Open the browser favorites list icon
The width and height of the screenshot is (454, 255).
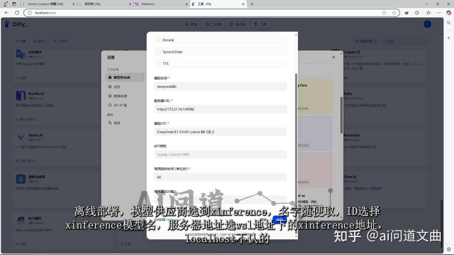(x=428, y=13)
